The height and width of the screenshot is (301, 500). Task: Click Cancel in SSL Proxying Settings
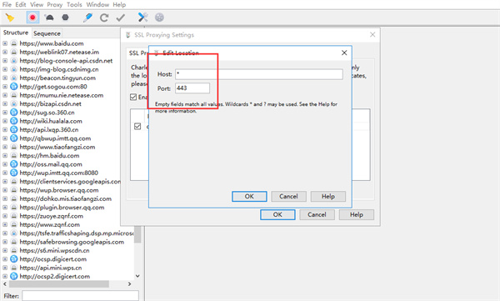317,214
